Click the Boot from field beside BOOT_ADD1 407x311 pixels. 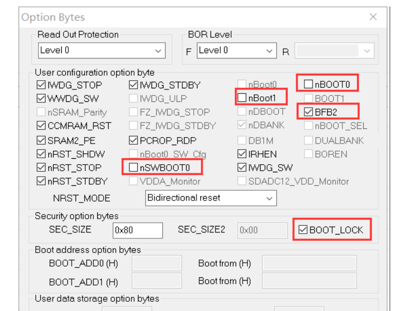[309, 281]
